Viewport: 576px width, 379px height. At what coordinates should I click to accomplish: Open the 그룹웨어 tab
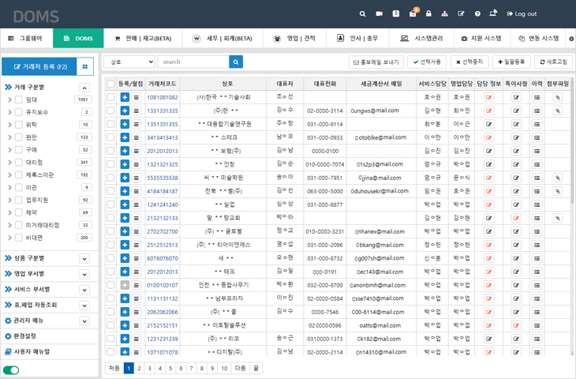pos(27,38)
